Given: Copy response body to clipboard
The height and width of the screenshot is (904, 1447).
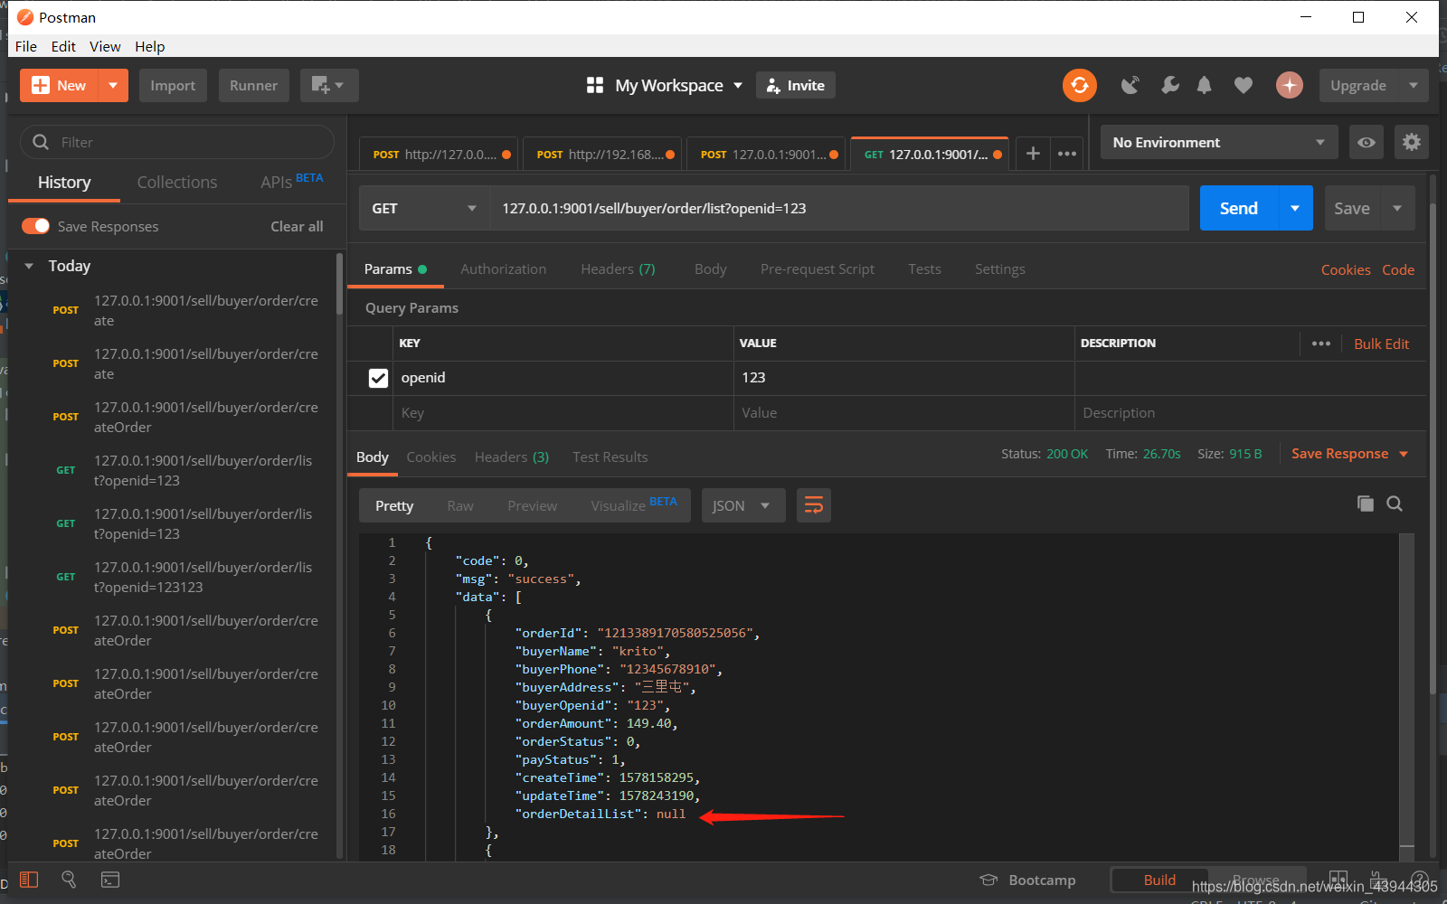Looking at the screenshot, I should click(1366, 504).
